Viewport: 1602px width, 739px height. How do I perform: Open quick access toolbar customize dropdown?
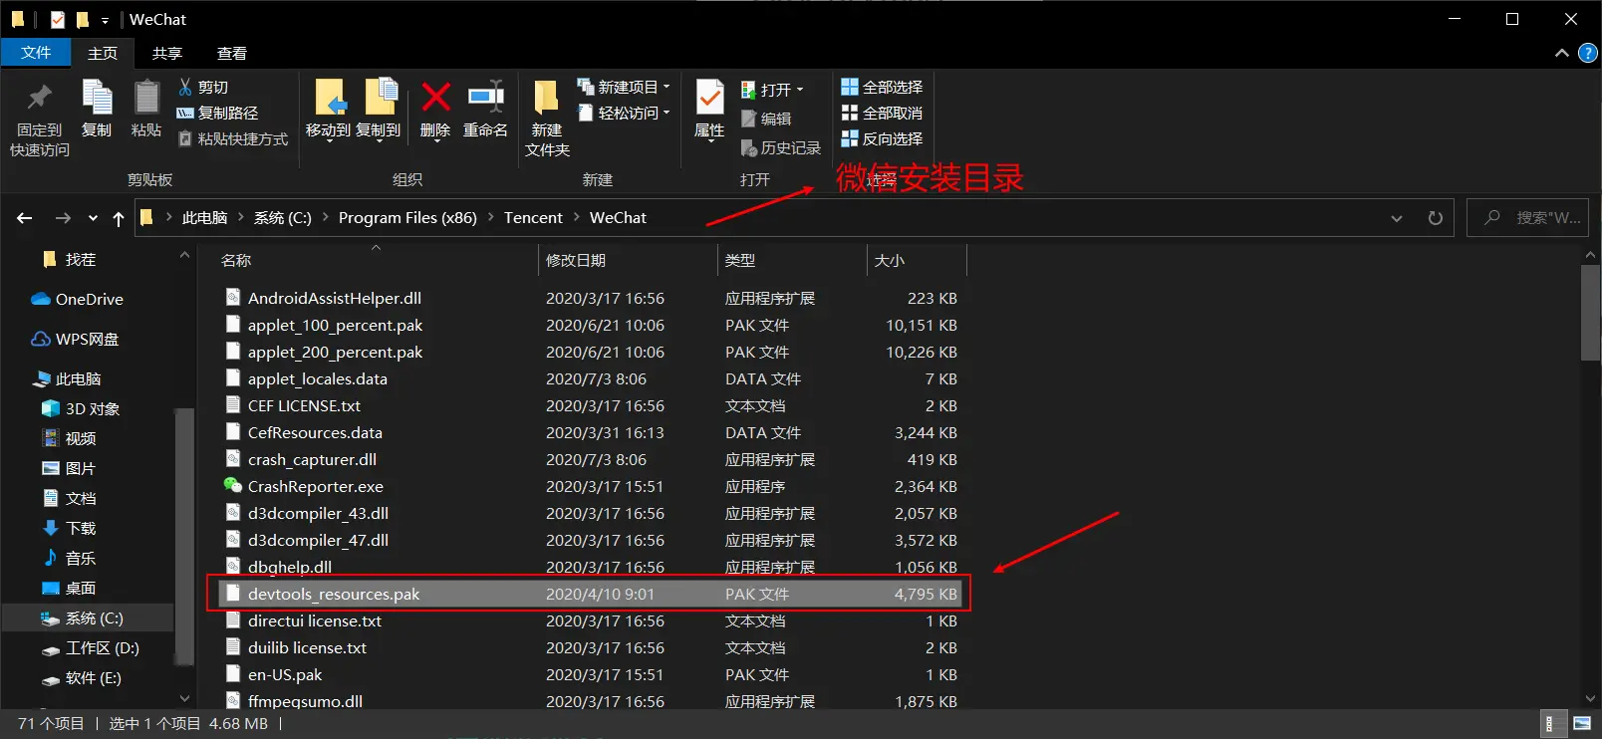(105, 20)
